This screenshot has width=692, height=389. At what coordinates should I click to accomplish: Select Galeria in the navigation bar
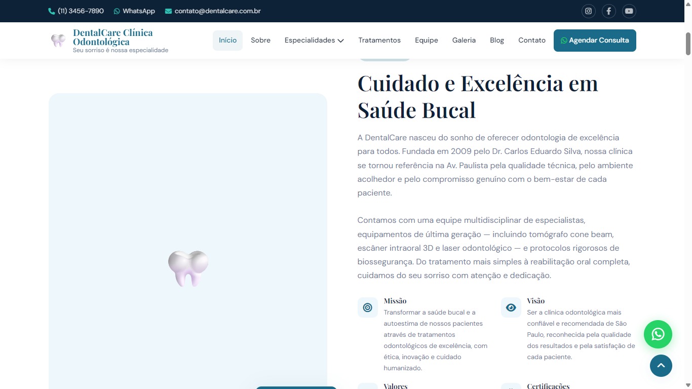point(464,41)
